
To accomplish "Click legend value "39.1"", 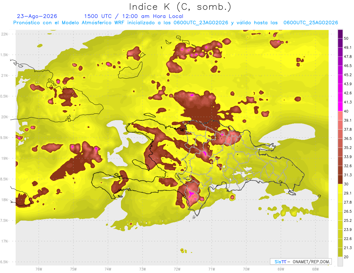I will [348, 120].
